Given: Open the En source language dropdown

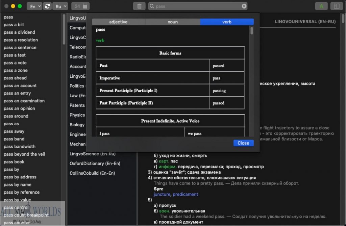Looking at the screenshot, I should click(34, 6).
